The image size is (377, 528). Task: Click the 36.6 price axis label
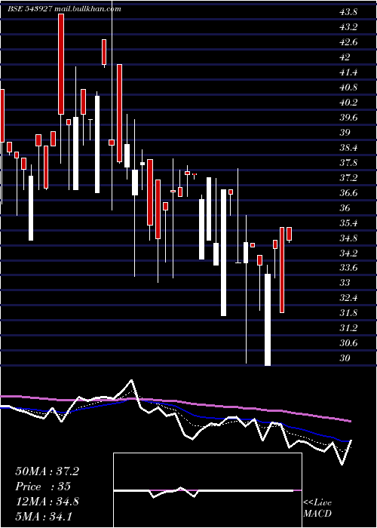pyautogui.click(x=348, y=192)
